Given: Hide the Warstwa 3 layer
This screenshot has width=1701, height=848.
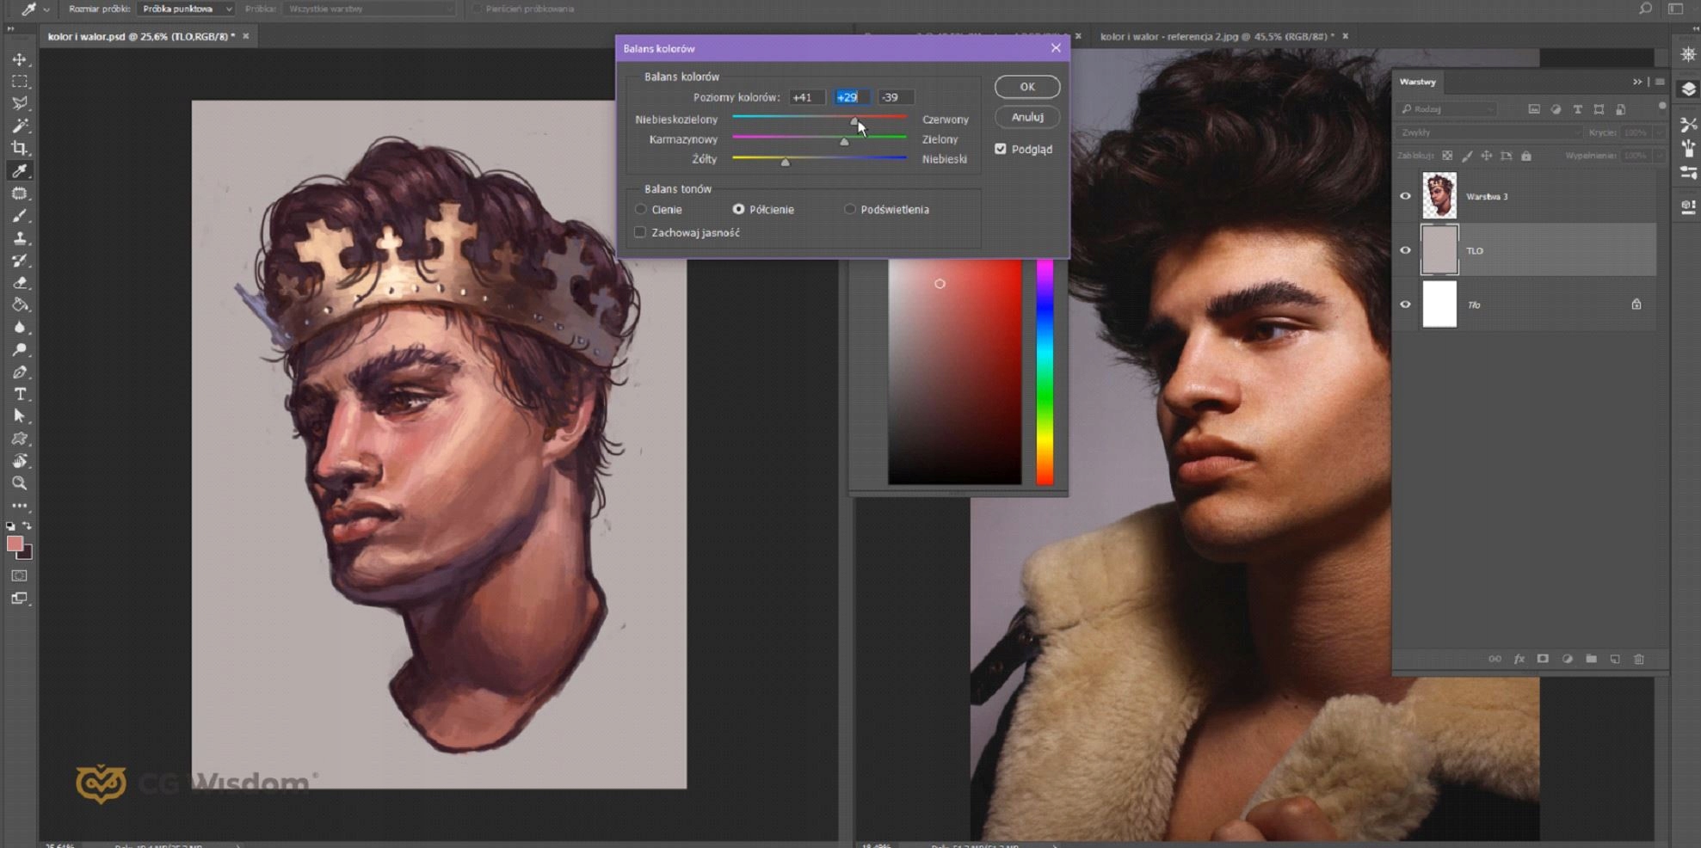Looking at the screenshot, I should coord(1405,196).
